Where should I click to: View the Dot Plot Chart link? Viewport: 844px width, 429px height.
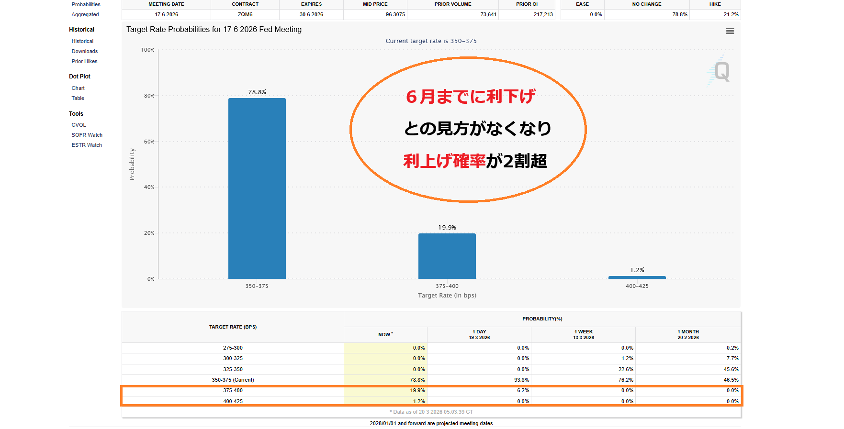click(x=78, y=88)
